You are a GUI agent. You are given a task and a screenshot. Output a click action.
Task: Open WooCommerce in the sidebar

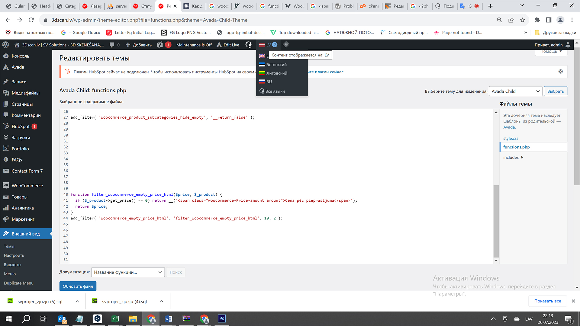tap(27, 186)
